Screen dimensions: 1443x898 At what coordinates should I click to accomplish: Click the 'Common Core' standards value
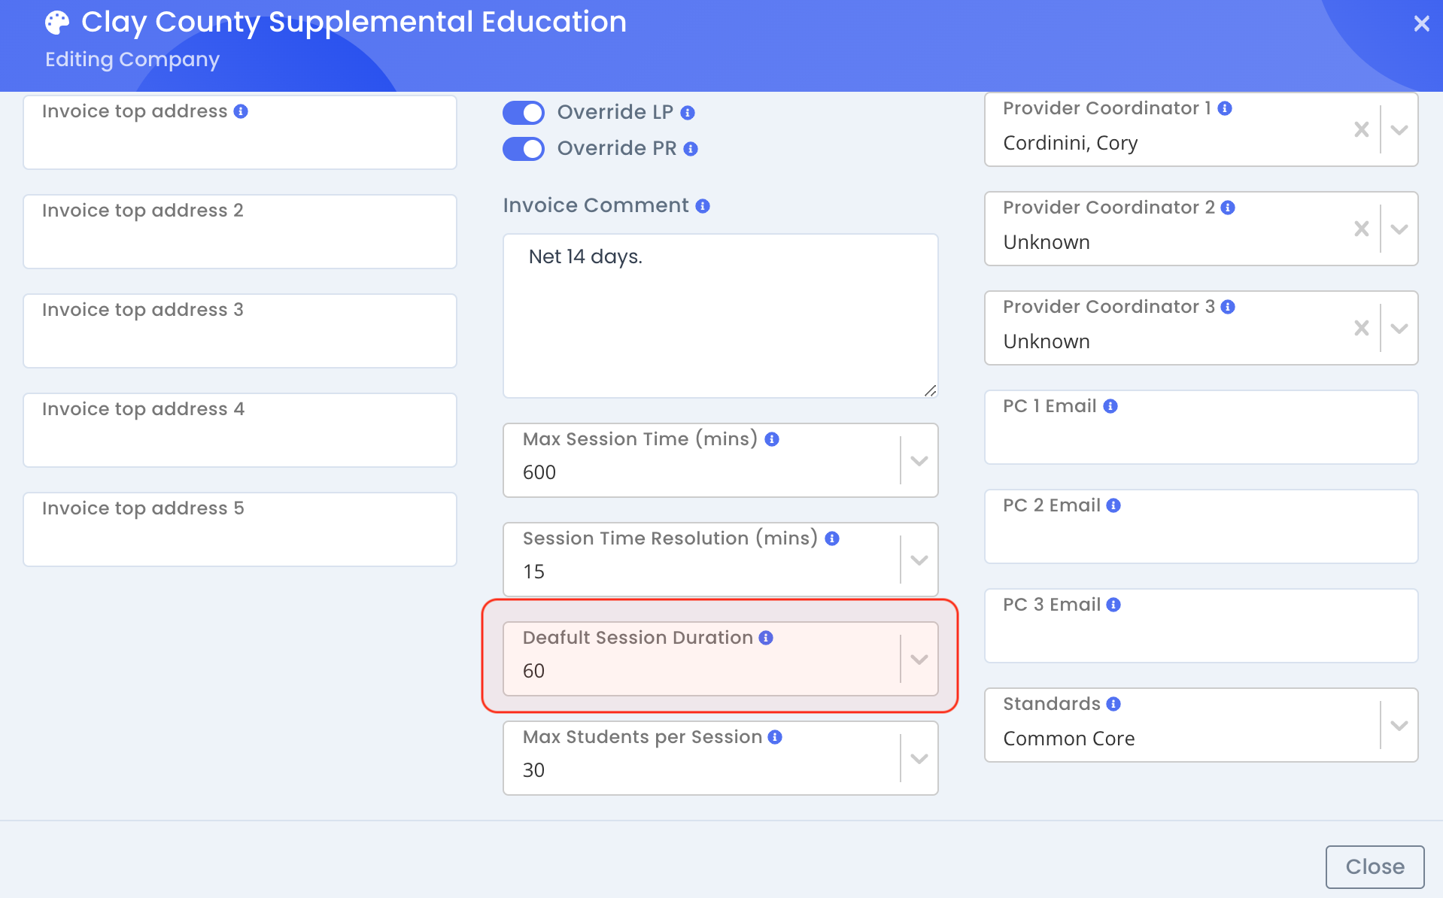[1068, 739]
